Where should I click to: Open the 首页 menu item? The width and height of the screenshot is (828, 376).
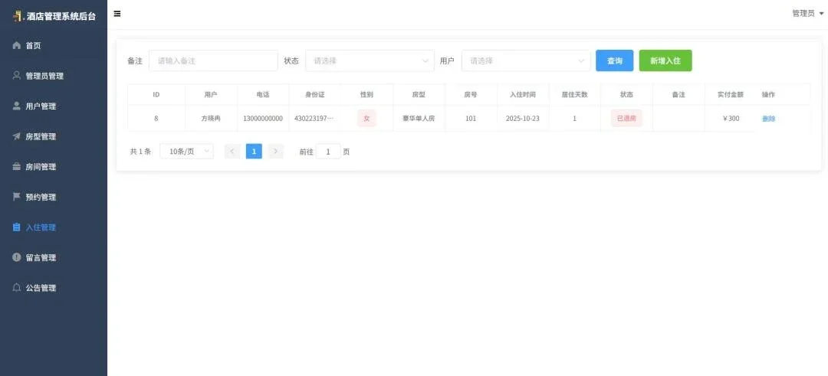coord(54,45)
